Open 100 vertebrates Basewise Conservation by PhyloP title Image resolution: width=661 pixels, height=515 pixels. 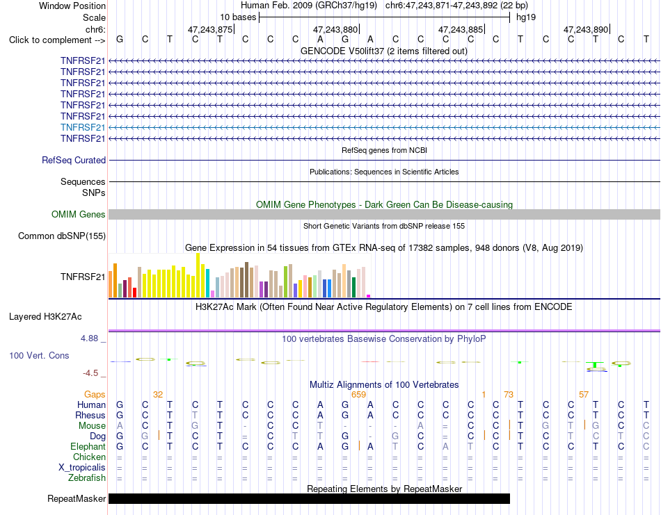click(x=383, y=339)
